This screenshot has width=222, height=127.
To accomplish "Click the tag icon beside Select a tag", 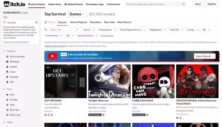I will [46, 29].
